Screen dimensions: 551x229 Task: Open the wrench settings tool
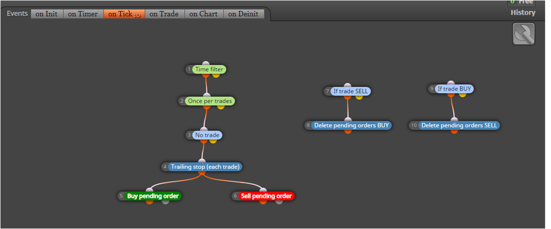tap(524, 34)
